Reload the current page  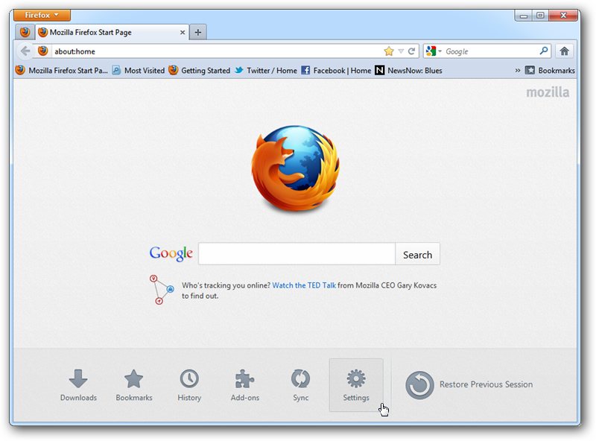pyautogui.click(x=411, y=51)
